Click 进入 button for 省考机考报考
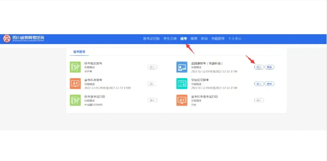The image size is (327, 161). [x=152, y=84]
